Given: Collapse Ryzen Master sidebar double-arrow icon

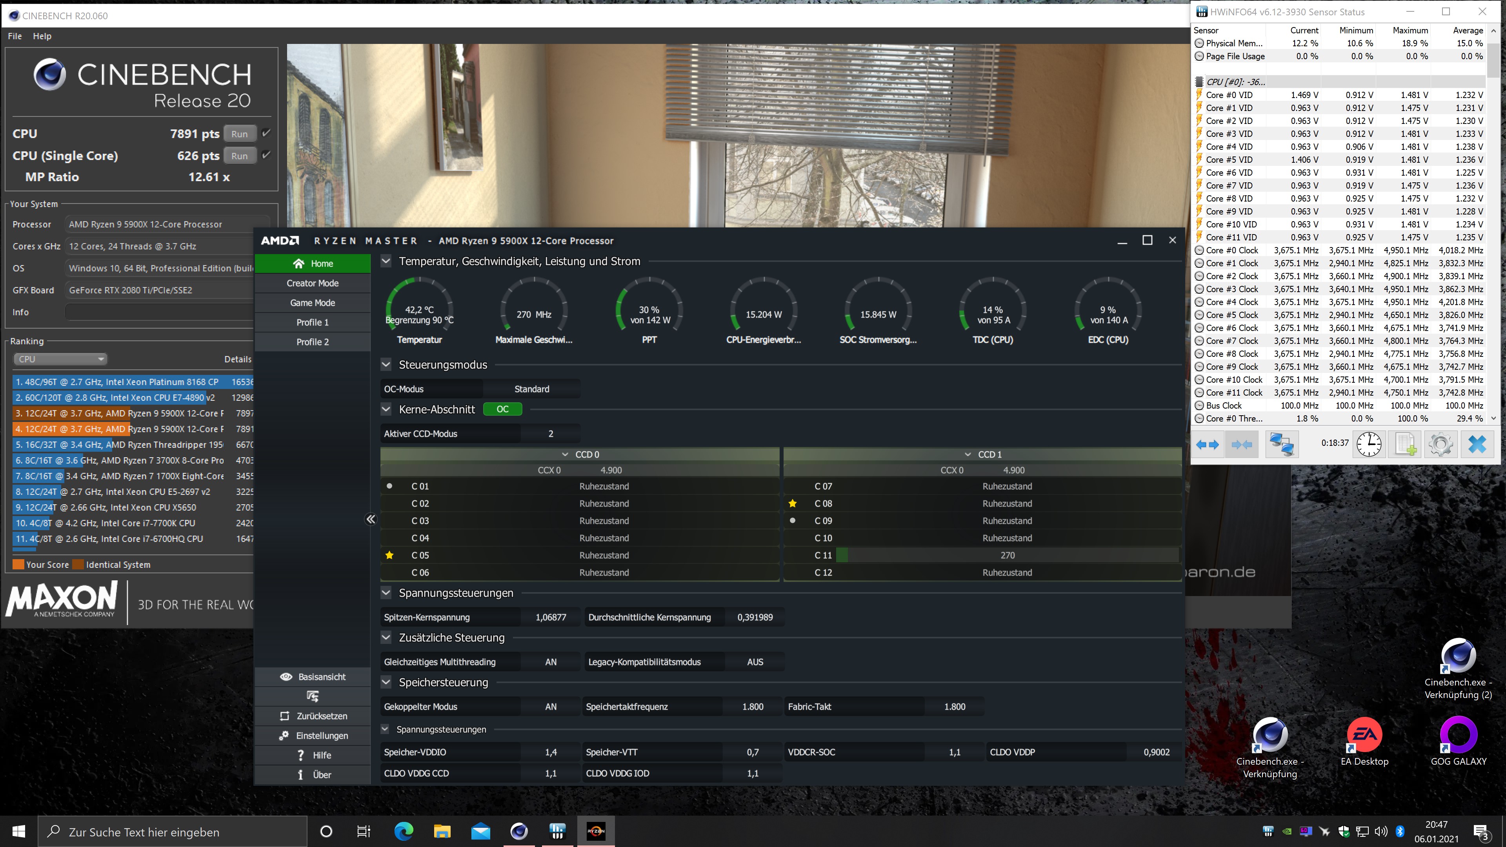Looking at the screenshot, I should click(x=371, y=519).
